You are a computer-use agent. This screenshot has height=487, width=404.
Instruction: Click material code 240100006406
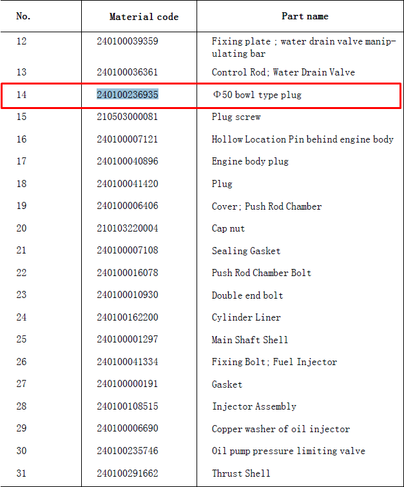click(128, 206)
